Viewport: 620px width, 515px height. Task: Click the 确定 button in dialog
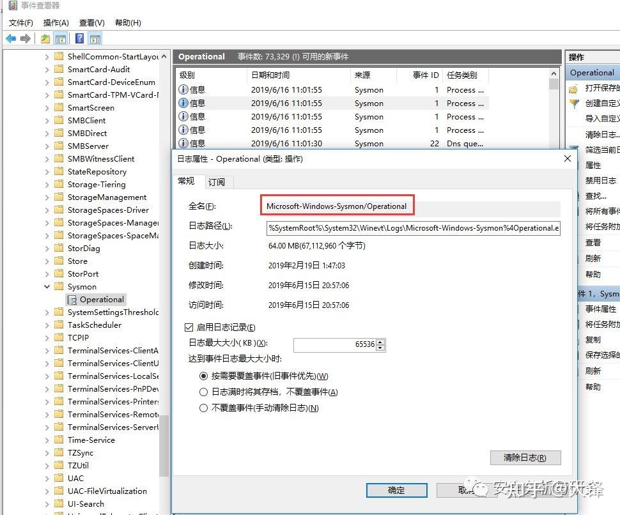tap(396, 490)
